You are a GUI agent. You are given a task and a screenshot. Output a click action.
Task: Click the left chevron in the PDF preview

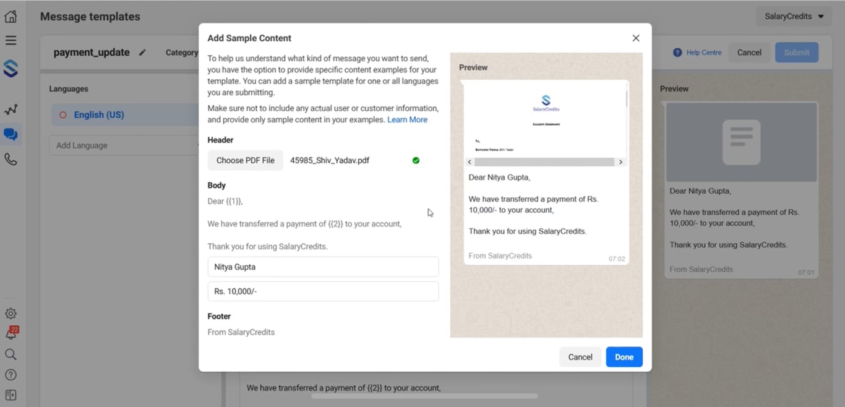(470, 161)
